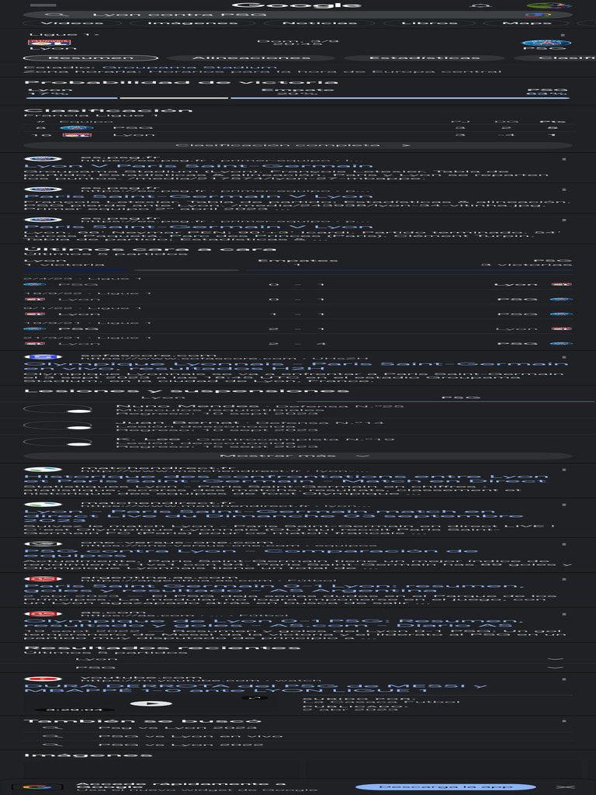Open 'Historique des confrontations entre Lyon' result
Image resolution: width=596 pixels, height=795 pixels.
coord(286,478)
